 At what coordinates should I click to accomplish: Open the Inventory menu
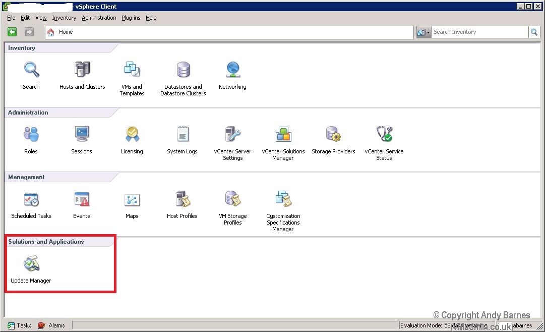(x=64, y=18)
